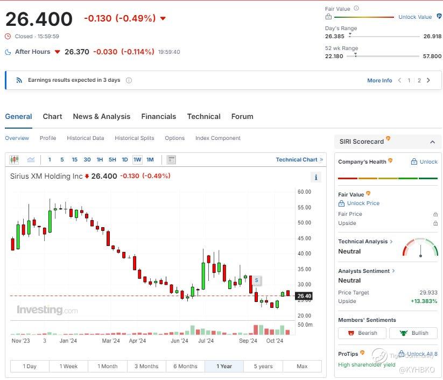Viewport: 443px width, 380px height.
Task: Click the More Info link
Action: click(379, 80)
